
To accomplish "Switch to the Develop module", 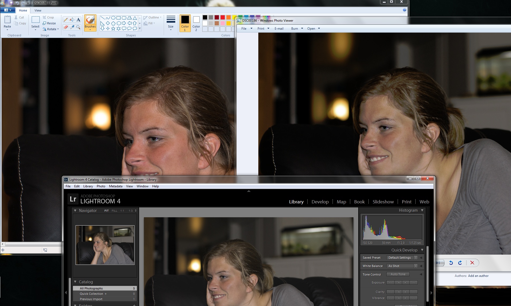I will point(320,202).
